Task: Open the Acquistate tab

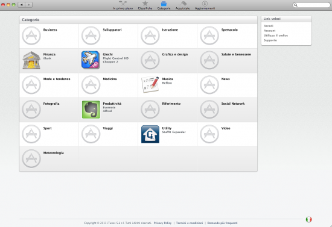Action: coord(182,5)
